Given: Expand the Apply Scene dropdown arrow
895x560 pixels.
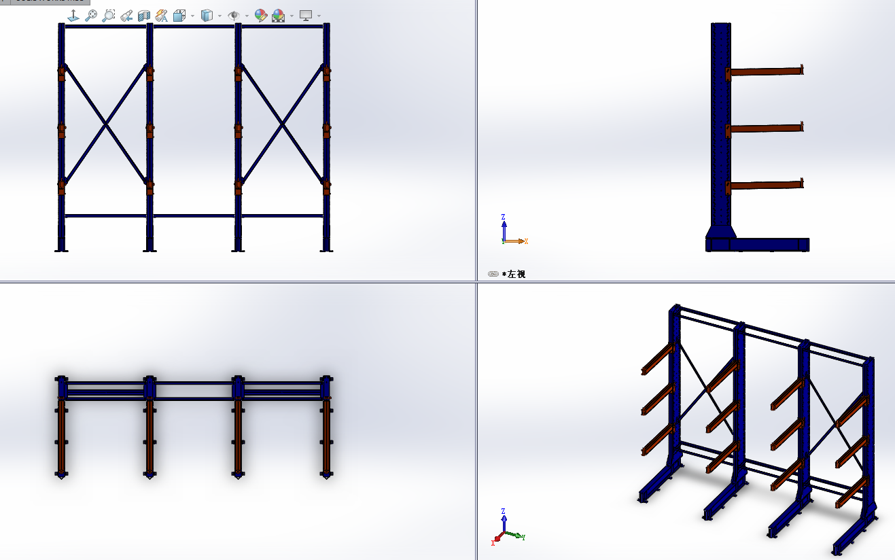Looking at the screenshot, I should tap(292, 16).
